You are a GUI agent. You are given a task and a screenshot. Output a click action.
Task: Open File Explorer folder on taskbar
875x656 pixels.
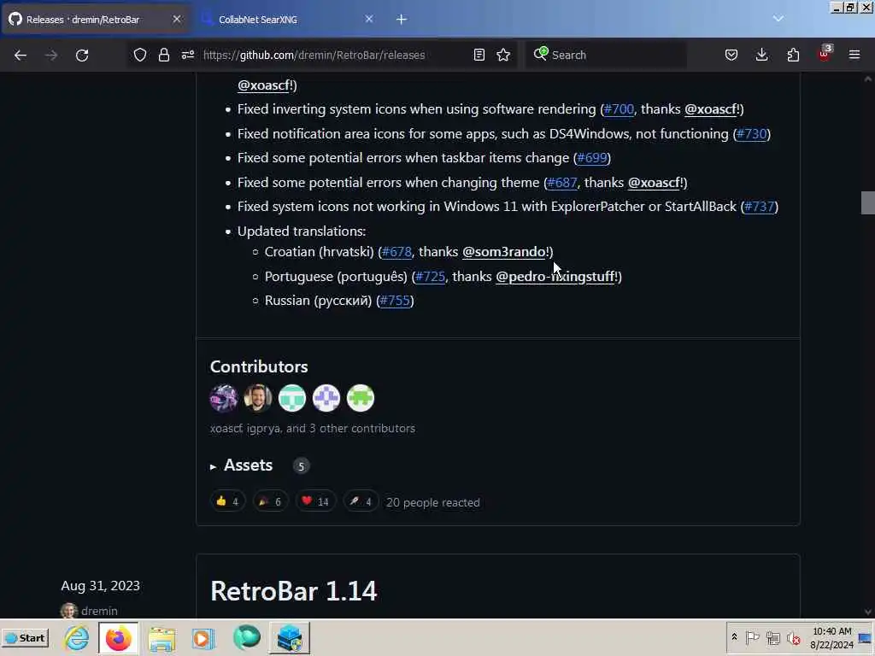161,638
